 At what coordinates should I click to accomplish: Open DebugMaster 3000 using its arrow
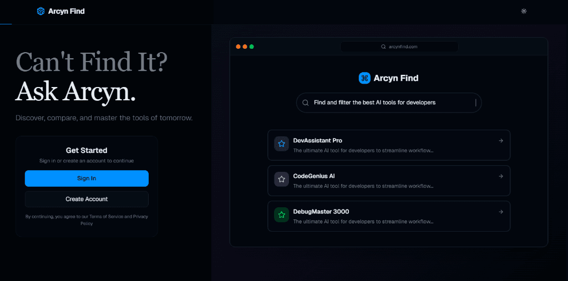(500, 212)
